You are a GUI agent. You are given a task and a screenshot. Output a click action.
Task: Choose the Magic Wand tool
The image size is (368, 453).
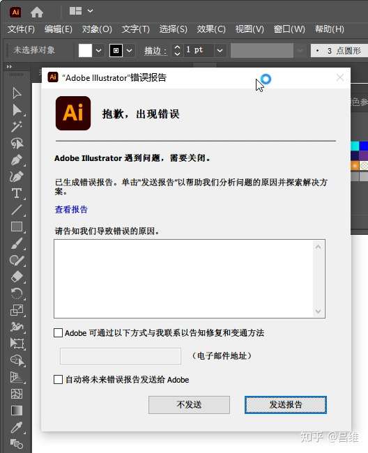click(x=17, y=127)
